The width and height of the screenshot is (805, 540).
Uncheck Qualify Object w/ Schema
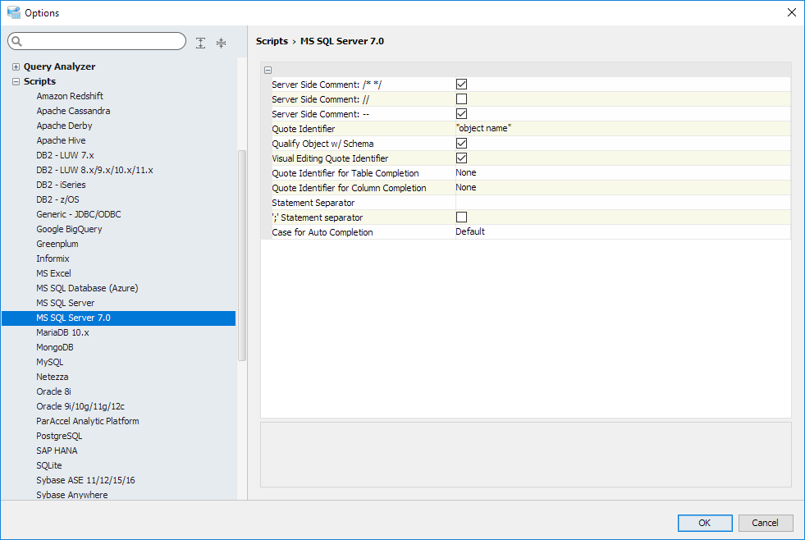point(461,144)
